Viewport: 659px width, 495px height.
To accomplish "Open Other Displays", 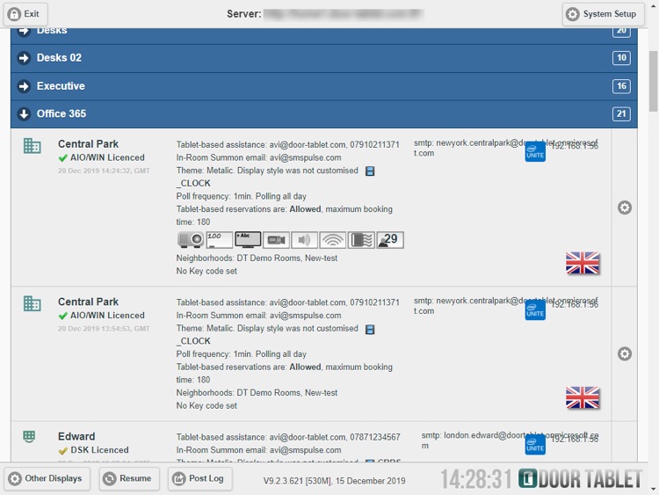I will point(47,478).
